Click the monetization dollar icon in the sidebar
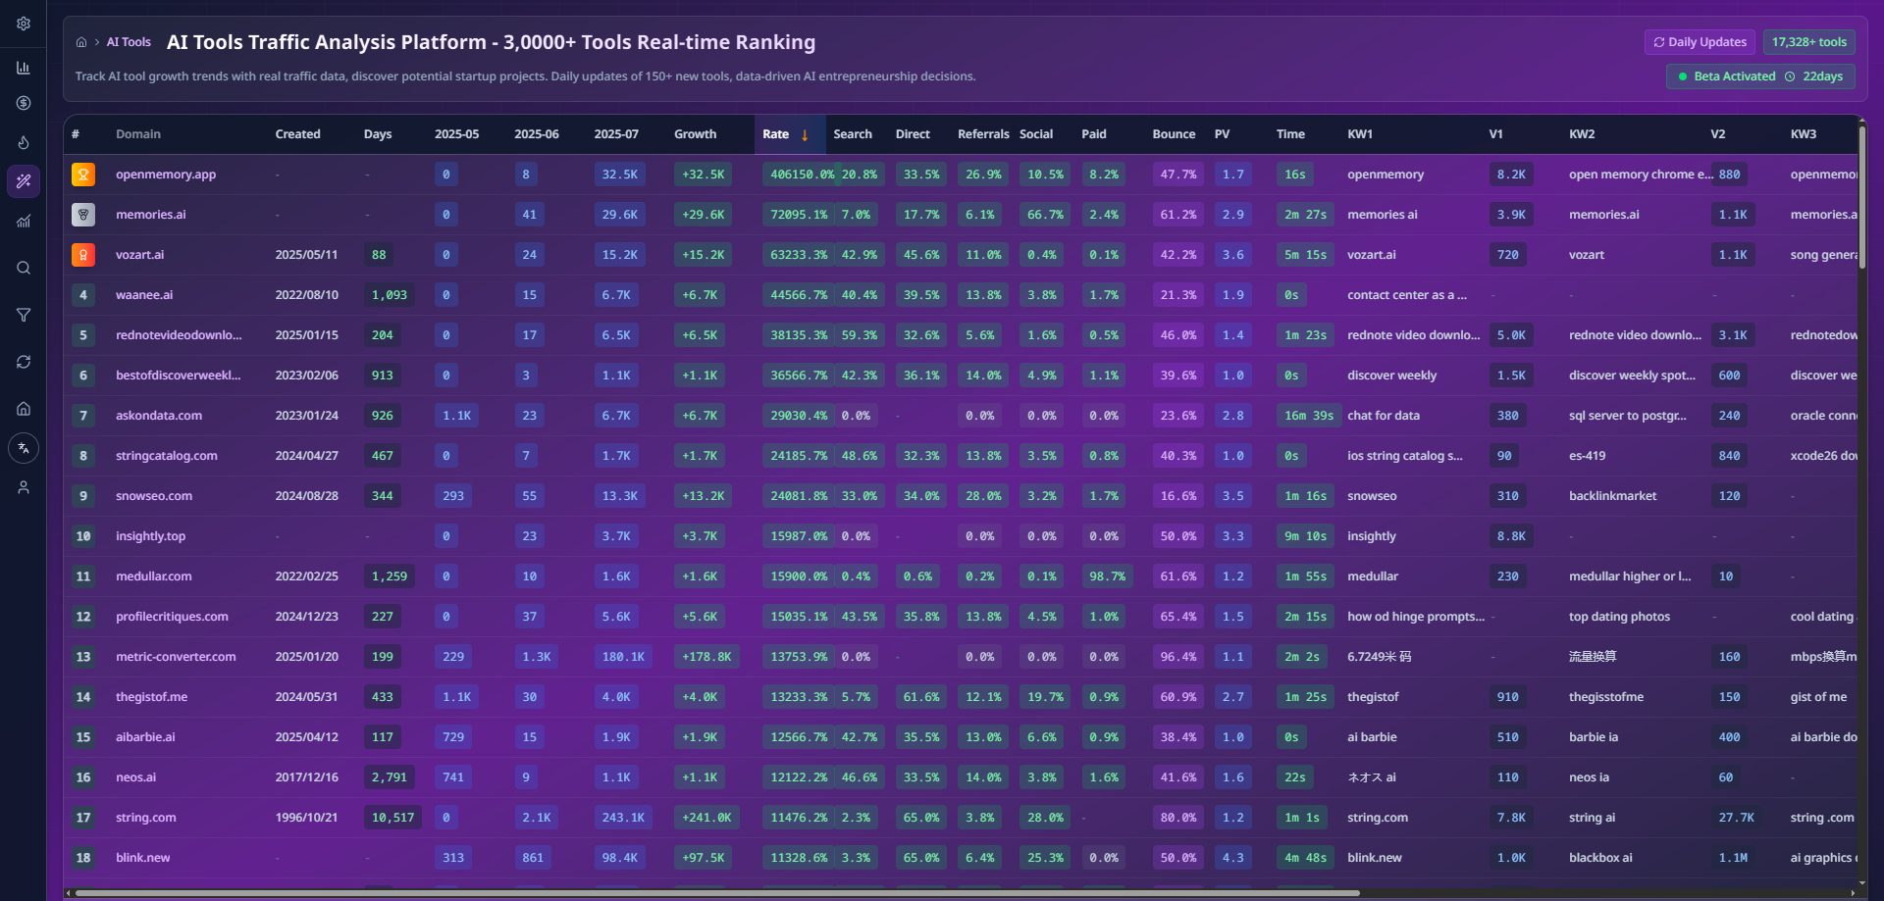The width and height of the screenshot is (1884, 901). click(24, 103)
